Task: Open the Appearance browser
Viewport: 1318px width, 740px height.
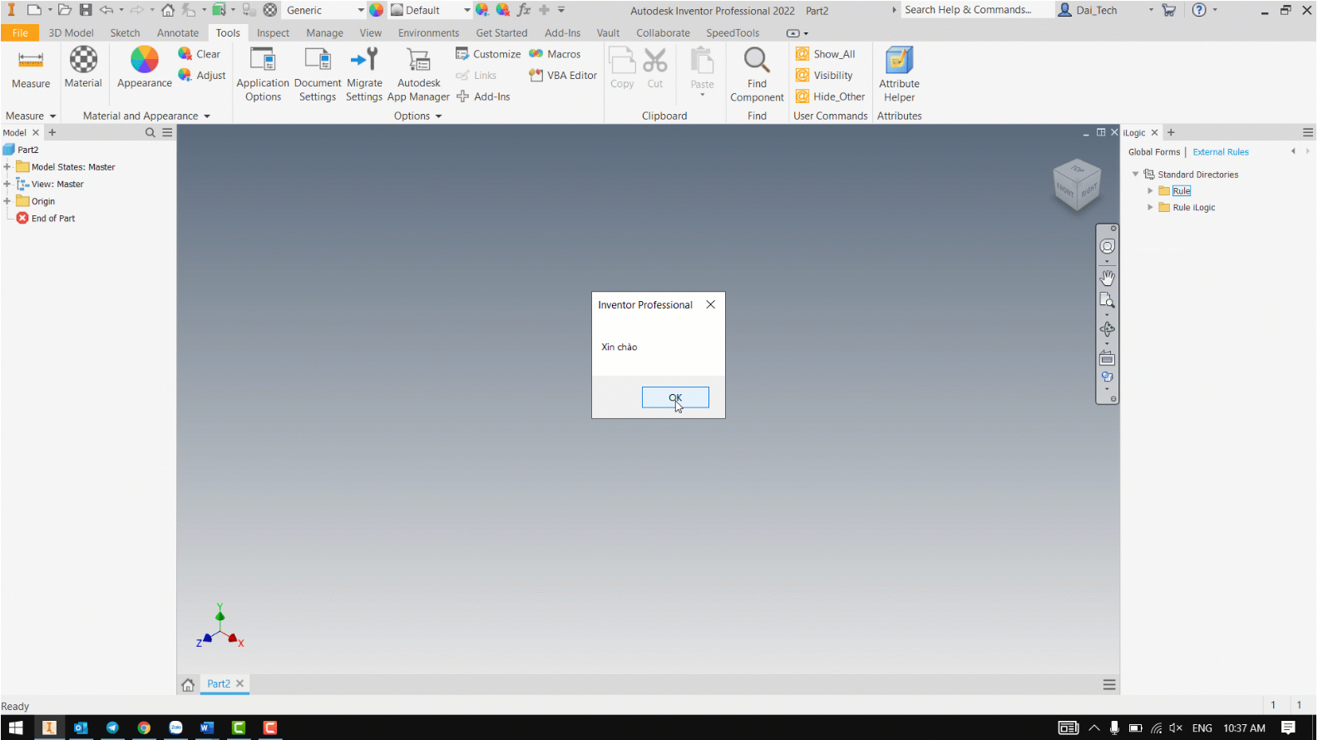Action: (145, 68)
